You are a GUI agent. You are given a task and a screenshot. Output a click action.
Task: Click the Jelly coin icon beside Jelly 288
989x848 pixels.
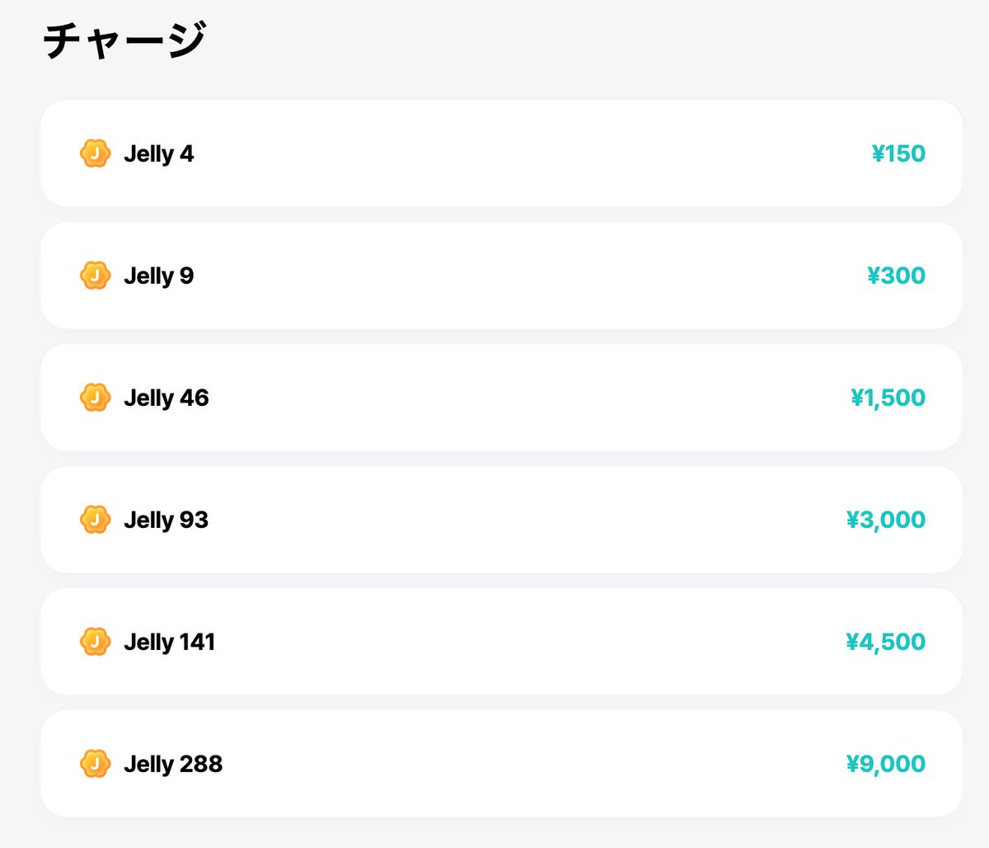pyautogui.click(x=95, y=764)
